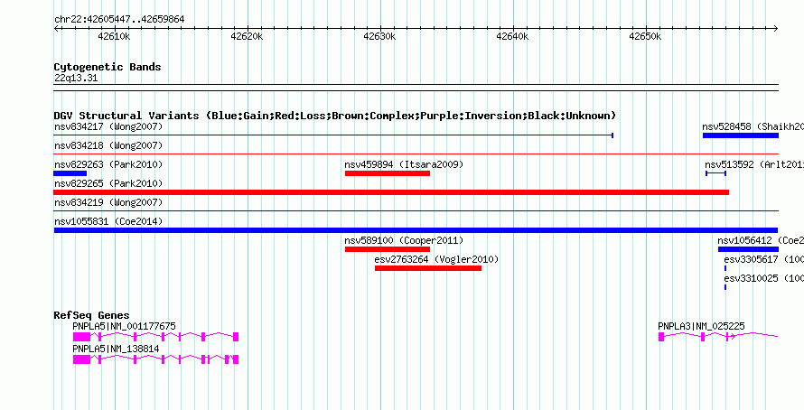Click the blue nsv528458 gain bar
The width and height of the screenshot is (804, 410).
tap(741, 135)
